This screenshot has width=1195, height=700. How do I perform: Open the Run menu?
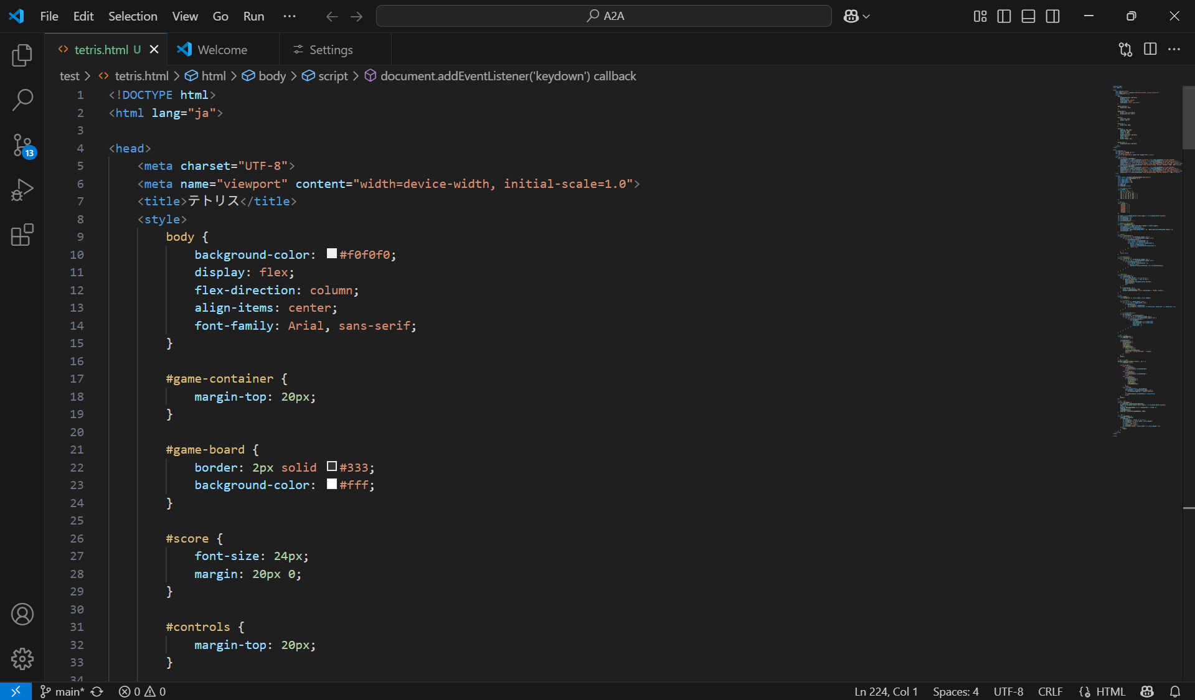pos(253,16)
